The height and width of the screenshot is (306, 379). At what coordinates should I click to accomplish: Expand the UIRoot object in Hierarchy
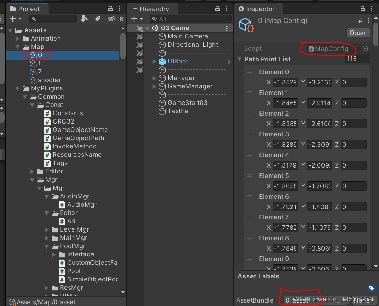click(x=154, y=61)
